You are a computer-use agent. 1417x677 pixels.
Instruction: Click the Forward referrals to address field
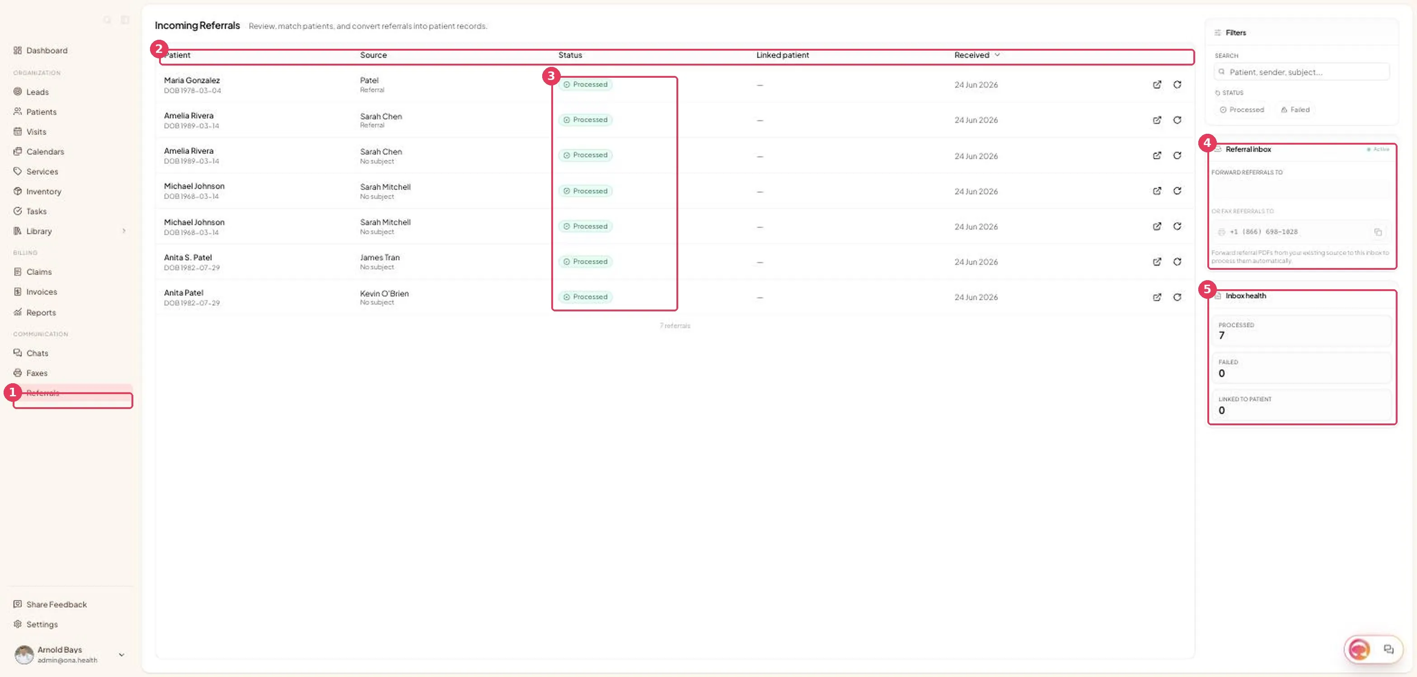click(1301, 191)
